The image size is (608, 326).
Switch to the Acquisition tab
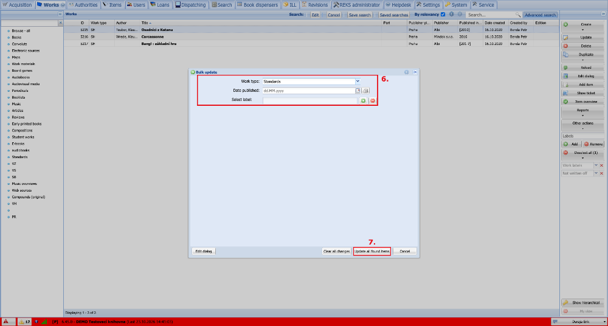(17, 5)
